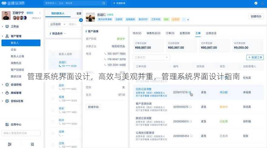Open the info icon in top-right bar
267x148 pixels.
(x=256, y=3)
